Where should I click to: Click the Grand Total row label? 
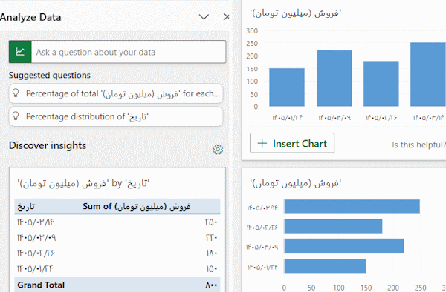(x=41, y=285)
